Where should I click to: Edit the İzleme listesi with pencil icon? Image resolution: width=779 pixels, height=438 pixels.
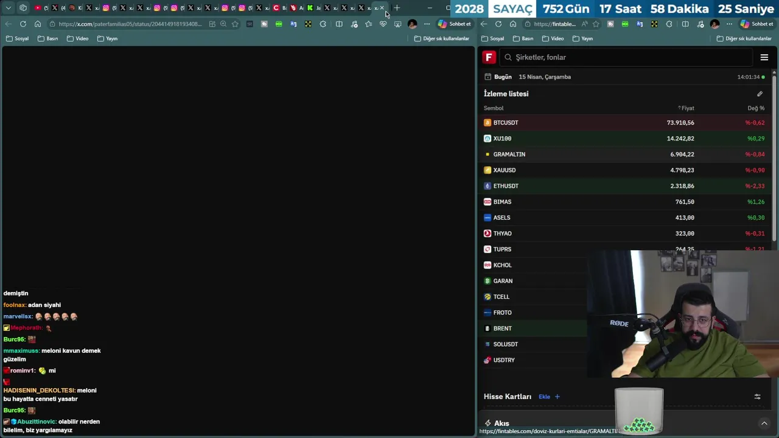point(760,94)
